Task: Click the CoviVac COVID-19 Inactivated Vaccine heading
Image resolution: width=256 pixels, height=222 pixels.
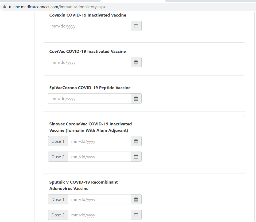Action: click(87, 51)
